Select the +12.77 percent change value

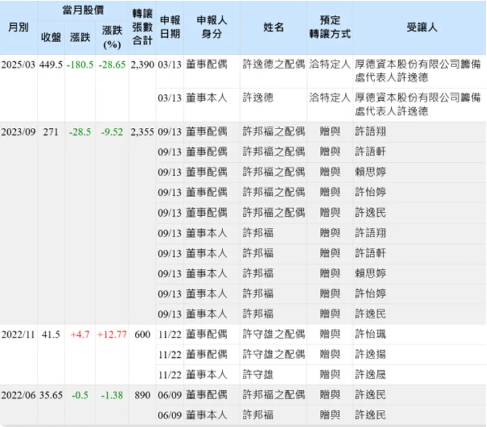pyautogui.click(x=112, y=335)
